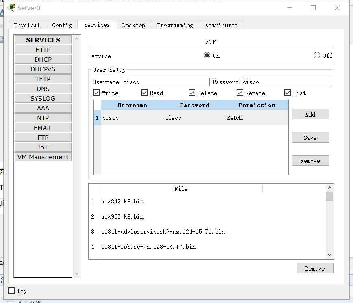Toggle the Delete permission checkbox
Screen dimensions: 353x303
pos(192,93)
